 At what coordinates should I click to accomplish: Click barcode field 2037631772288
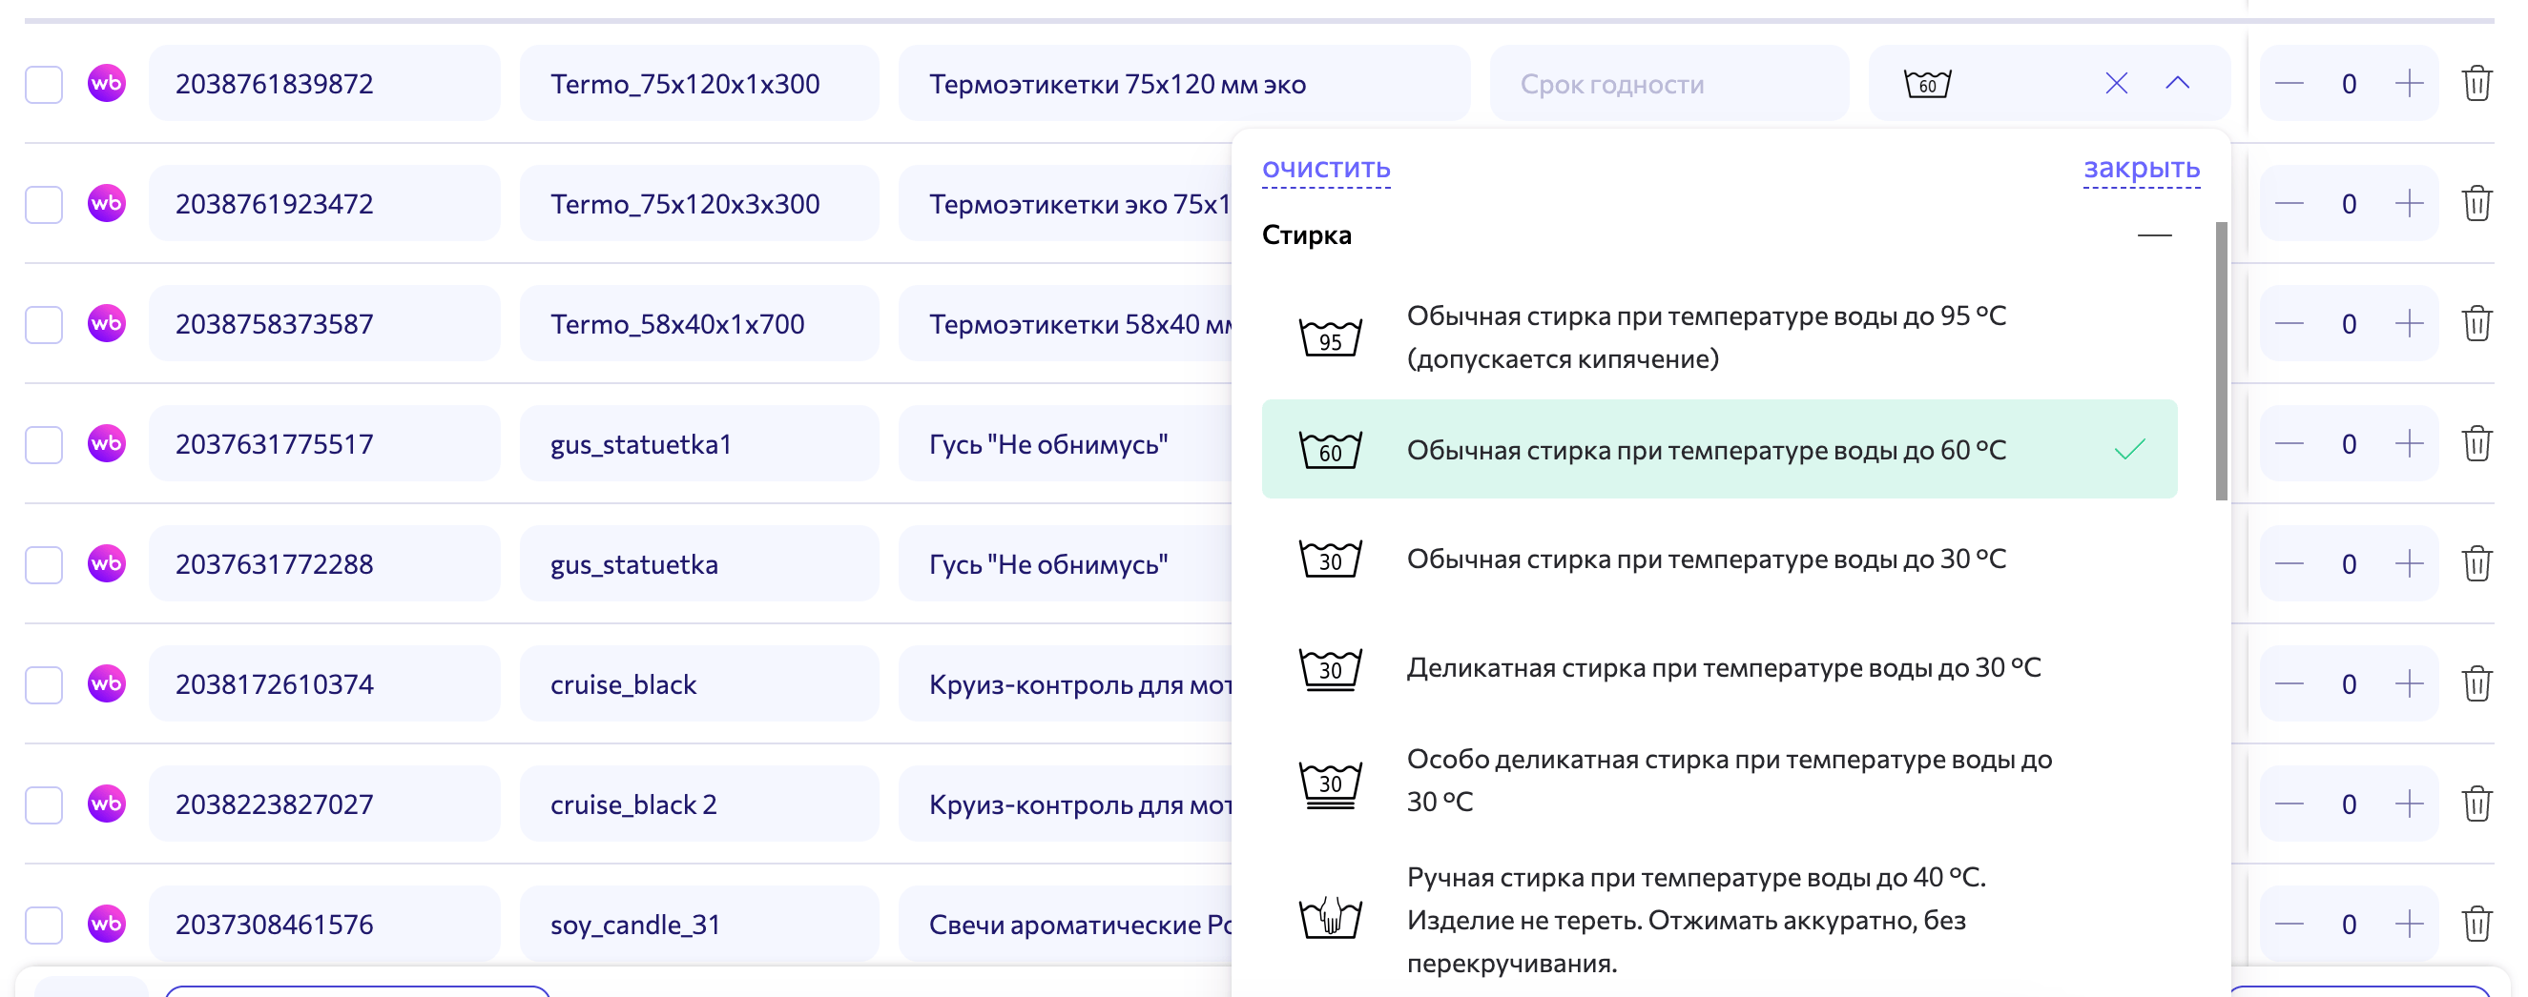(325, 563)
